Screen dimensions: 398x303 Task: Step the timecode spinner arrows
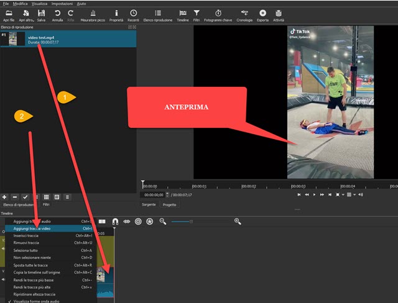[x=167, y=194]
